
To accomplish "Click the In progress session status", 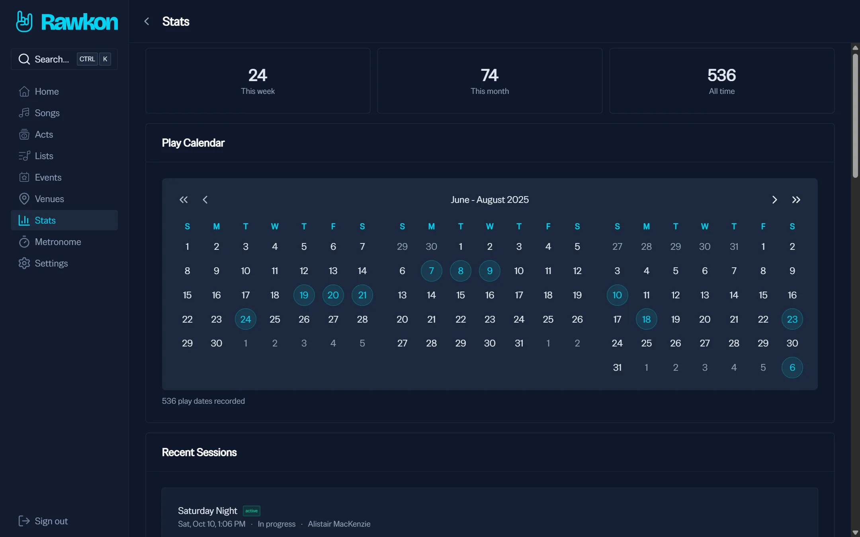I will click(x=277, y=524).
